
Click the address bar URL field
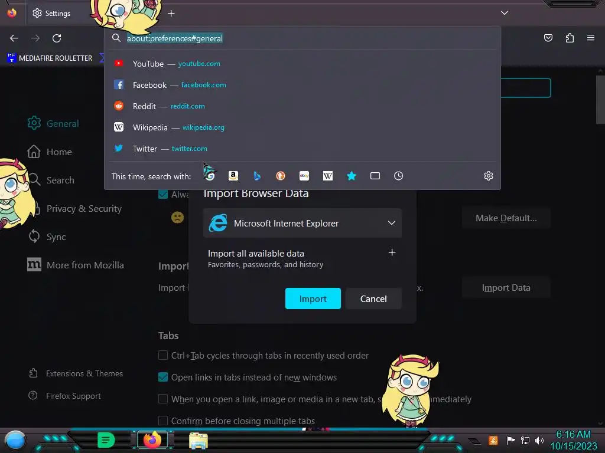pos(303,38)
